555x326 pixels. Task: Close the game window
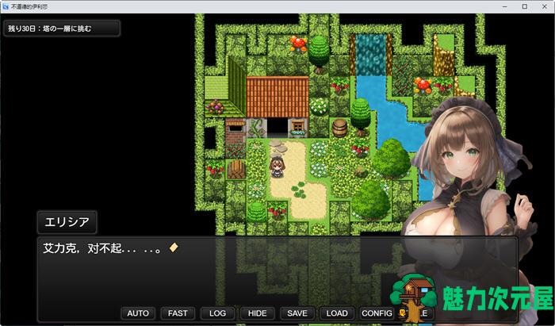coord(545,6)
